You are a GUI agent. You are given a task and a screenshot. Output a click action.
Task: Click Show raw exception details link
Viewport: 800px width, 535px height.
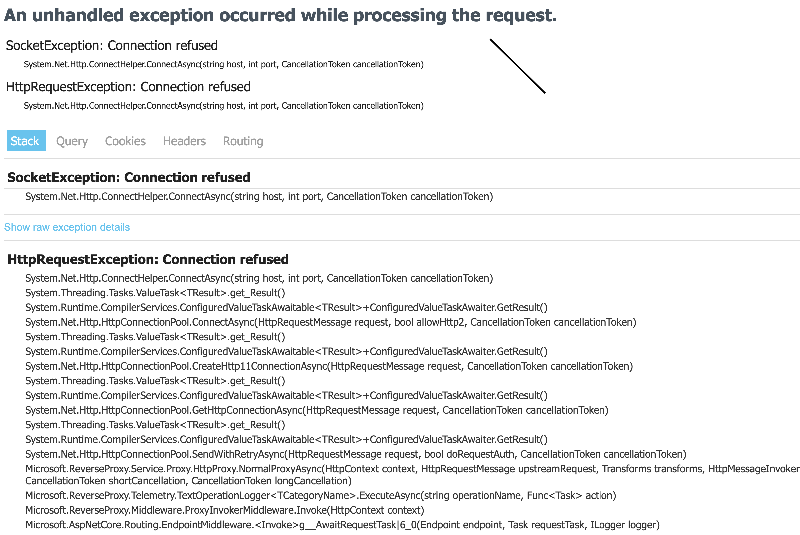tap(67, 227)
